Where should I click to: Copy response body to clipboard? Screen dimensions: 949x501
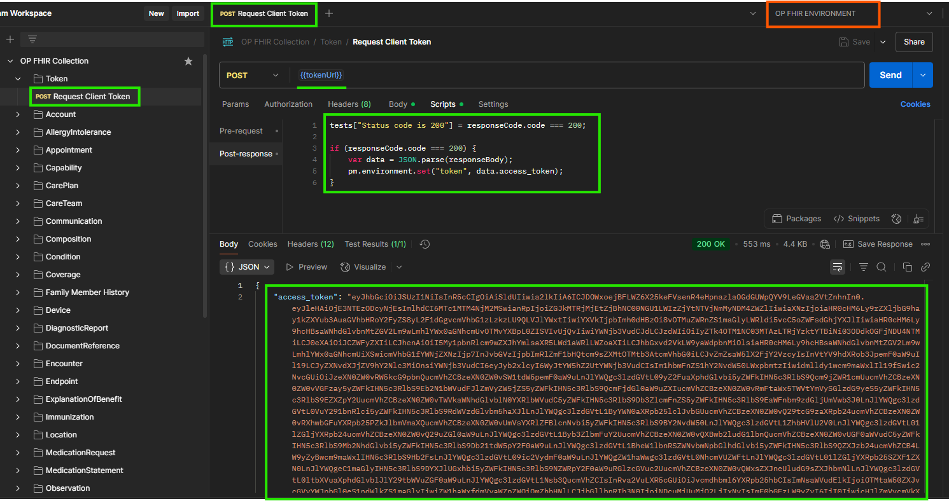(908, 267)
